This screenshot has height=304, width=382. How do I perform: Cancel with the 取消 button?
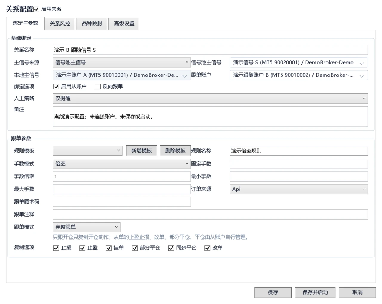[x=357, y=293]
